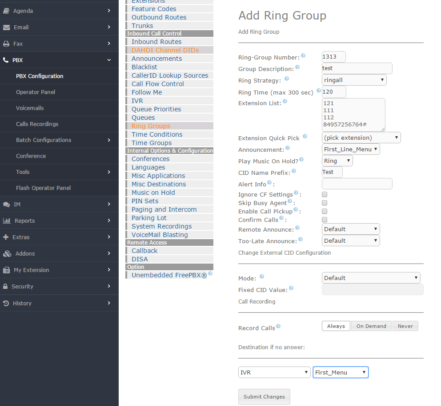Expand the Extension Quick Pick dropdown
The height and width of the screenshot is (406, 441).
point(361,138)
